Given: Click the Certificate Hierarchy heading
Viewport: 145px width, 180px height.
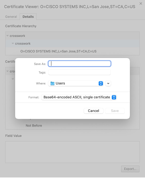Looking at the screenshot, I should (x=21, y=26).
